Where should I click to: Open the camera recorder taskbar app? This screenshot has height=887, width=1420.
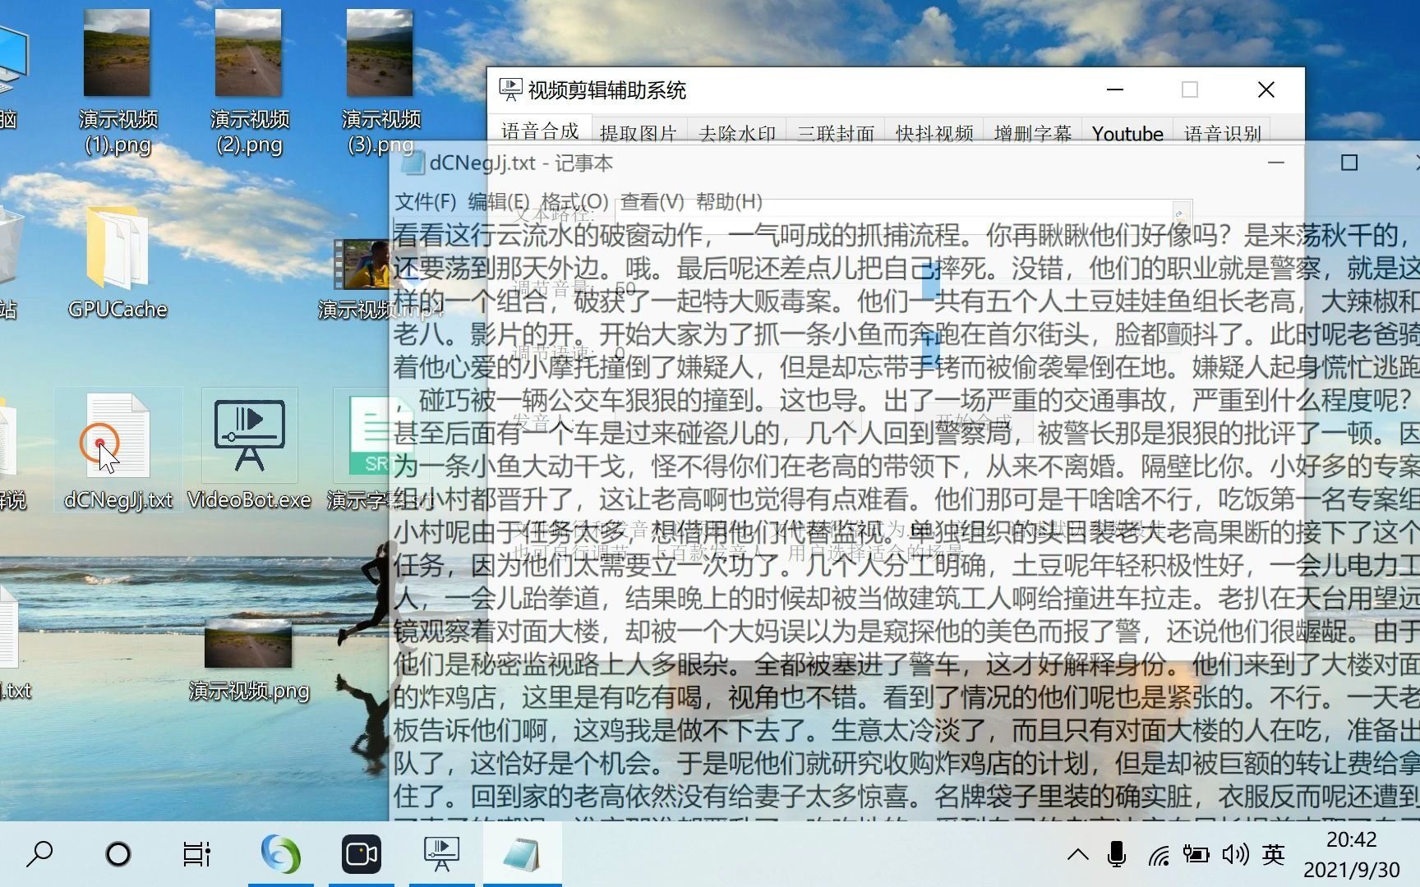(361, 854)
